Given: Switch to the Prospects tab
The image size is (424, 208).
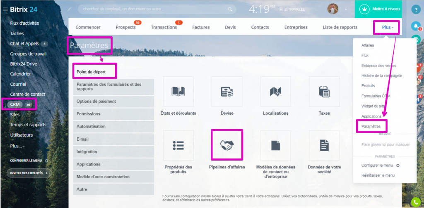Looking at the screenshot, I should coord(126,27).
